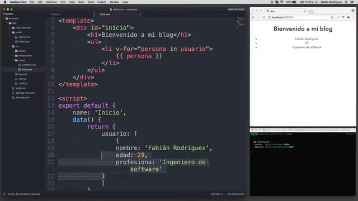Close the app browser tab
The image size is (358, 201).
[304, 11]
